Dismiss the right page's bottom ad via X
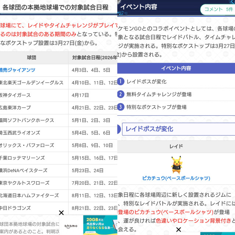This screenshot has width=235, height=235. tap(178, 229)
